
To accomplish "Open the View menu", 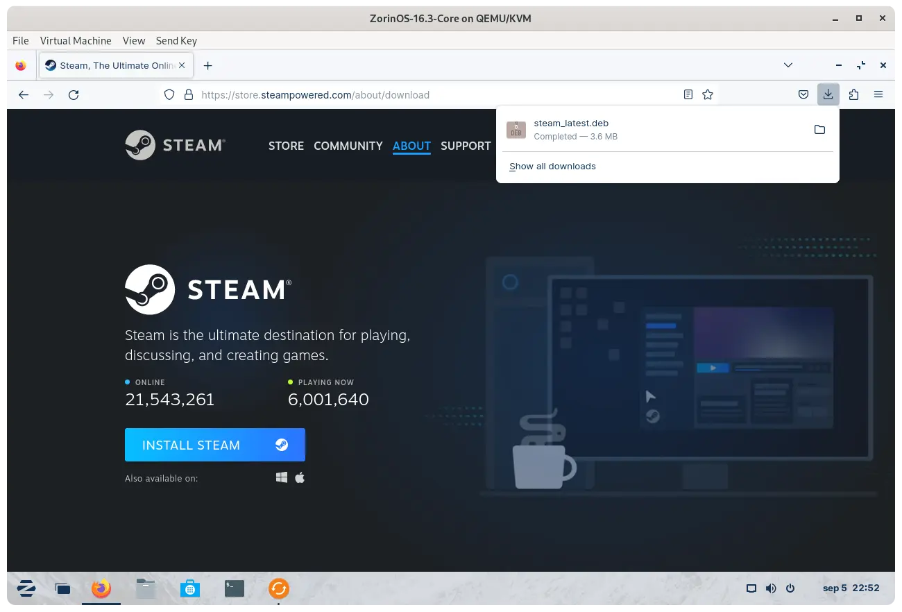I will [x=134, y=40].
